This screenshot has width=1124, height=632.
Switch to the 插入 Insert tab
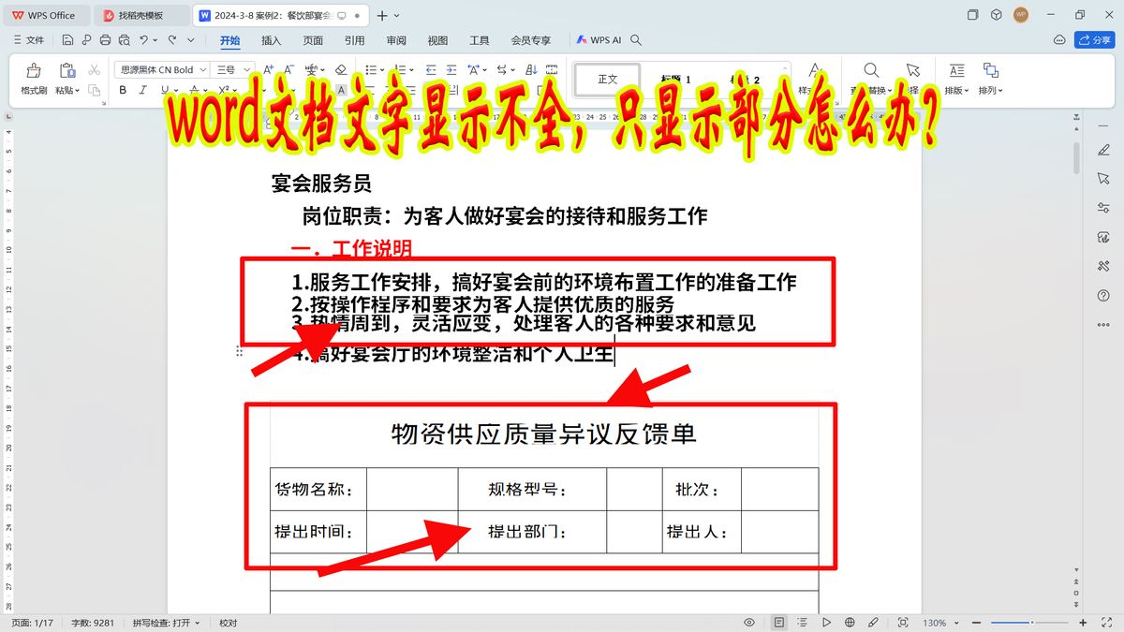coord(271,40)
